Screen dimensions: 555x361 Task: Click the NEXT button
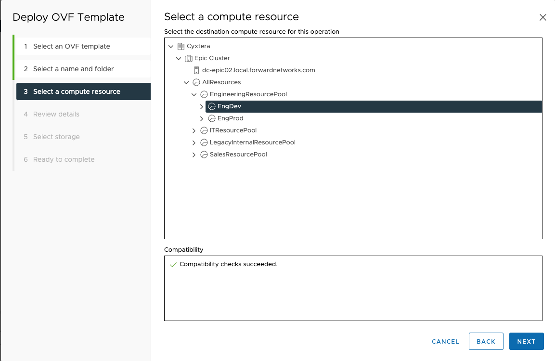(526, 341)
